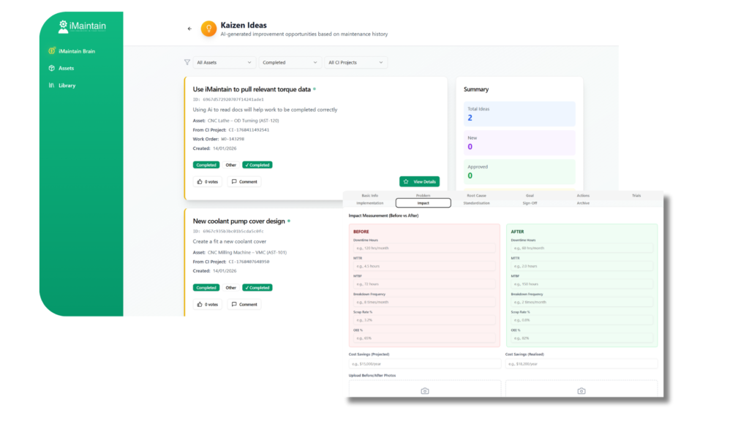The height and width of the screenshot is (421, 749).
Task: Click the Kaizen Ideas lightbulb icon
Action: 208,29
